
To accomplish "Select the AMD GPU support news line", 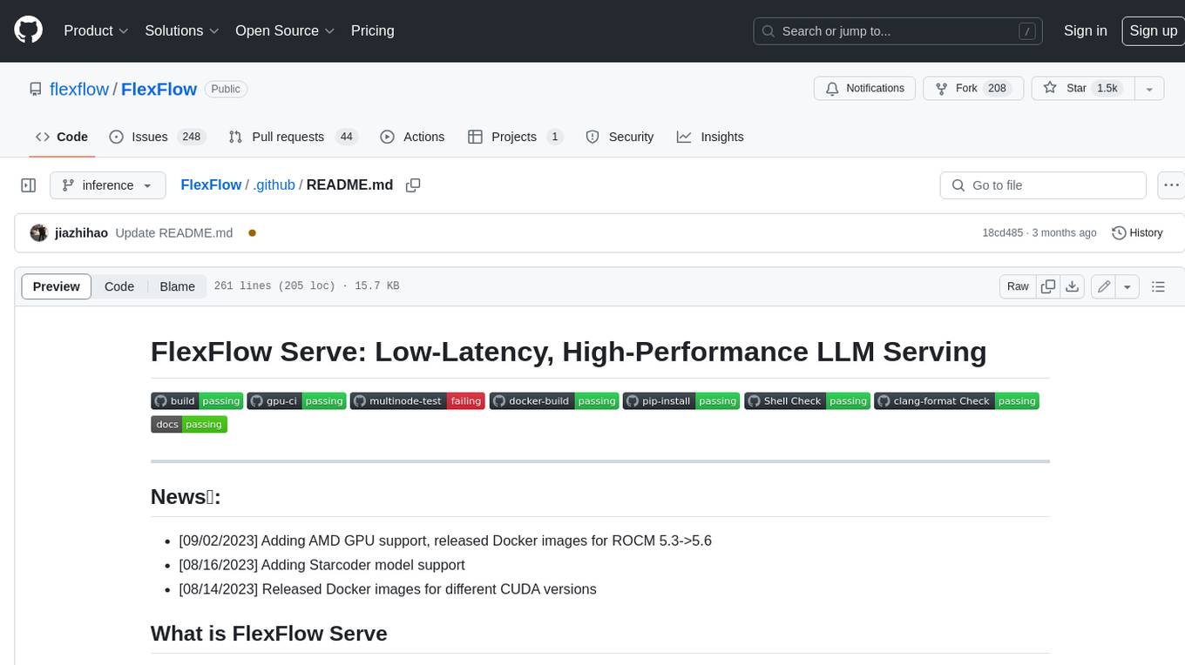I will pyautogui.click(x=445, y=541).
